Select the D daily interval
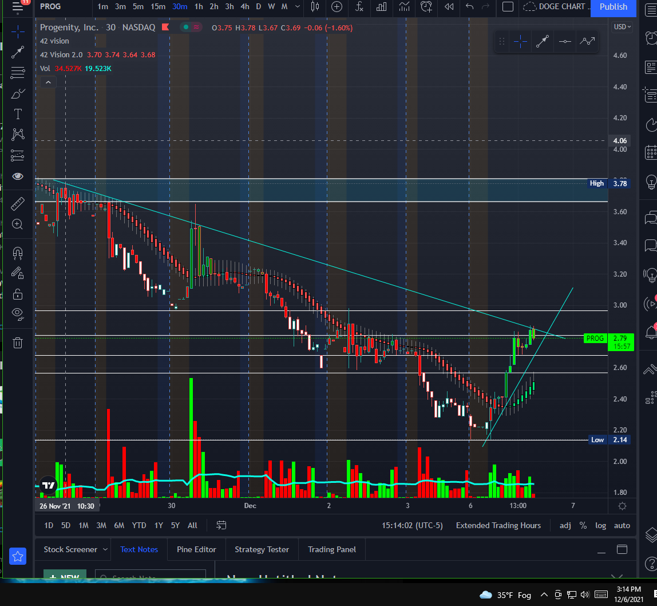The height and width of the screenshot is (606, 657). coord(259,7)
